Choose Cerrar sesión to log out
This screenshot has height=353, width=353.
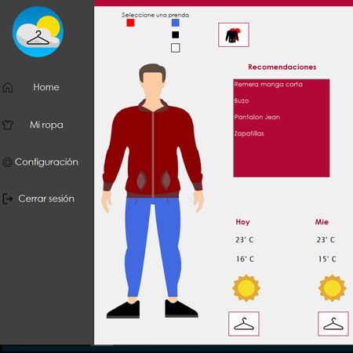pos(46,198)
